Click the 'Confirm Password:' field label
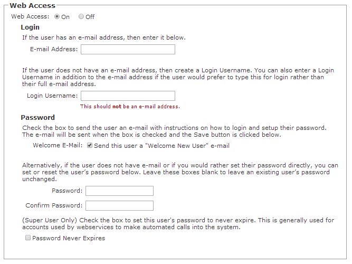The image size is (352, 264). pyautogui.click(x=54, y=205)
